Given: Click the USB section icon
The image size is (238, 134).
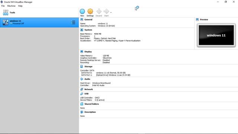Looking at the screenshot, I should click(x=82, y=94).
